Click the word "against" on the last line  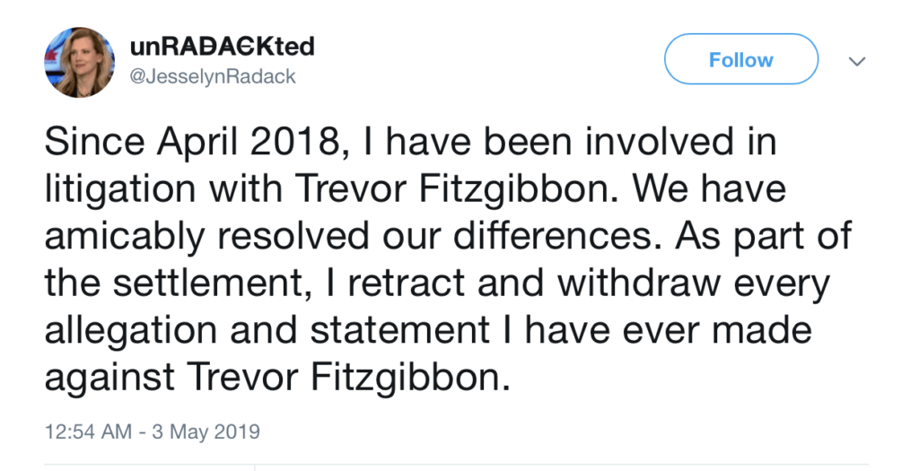coord(109,378)
